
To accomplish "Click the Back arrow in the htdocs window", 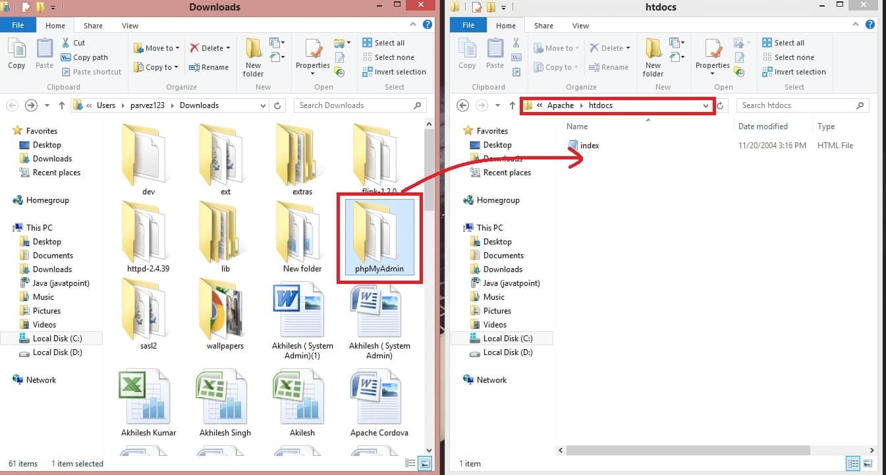I will pyautogui.click(x=462, y=105).
